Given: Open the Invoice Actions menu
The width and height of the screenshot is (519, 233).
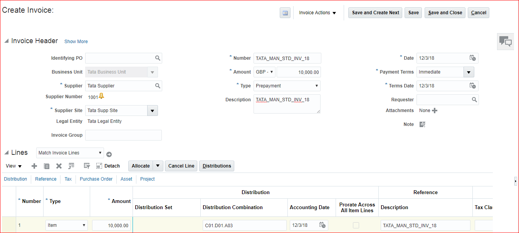Looking at the screenshot, I should tap(317, 13).
